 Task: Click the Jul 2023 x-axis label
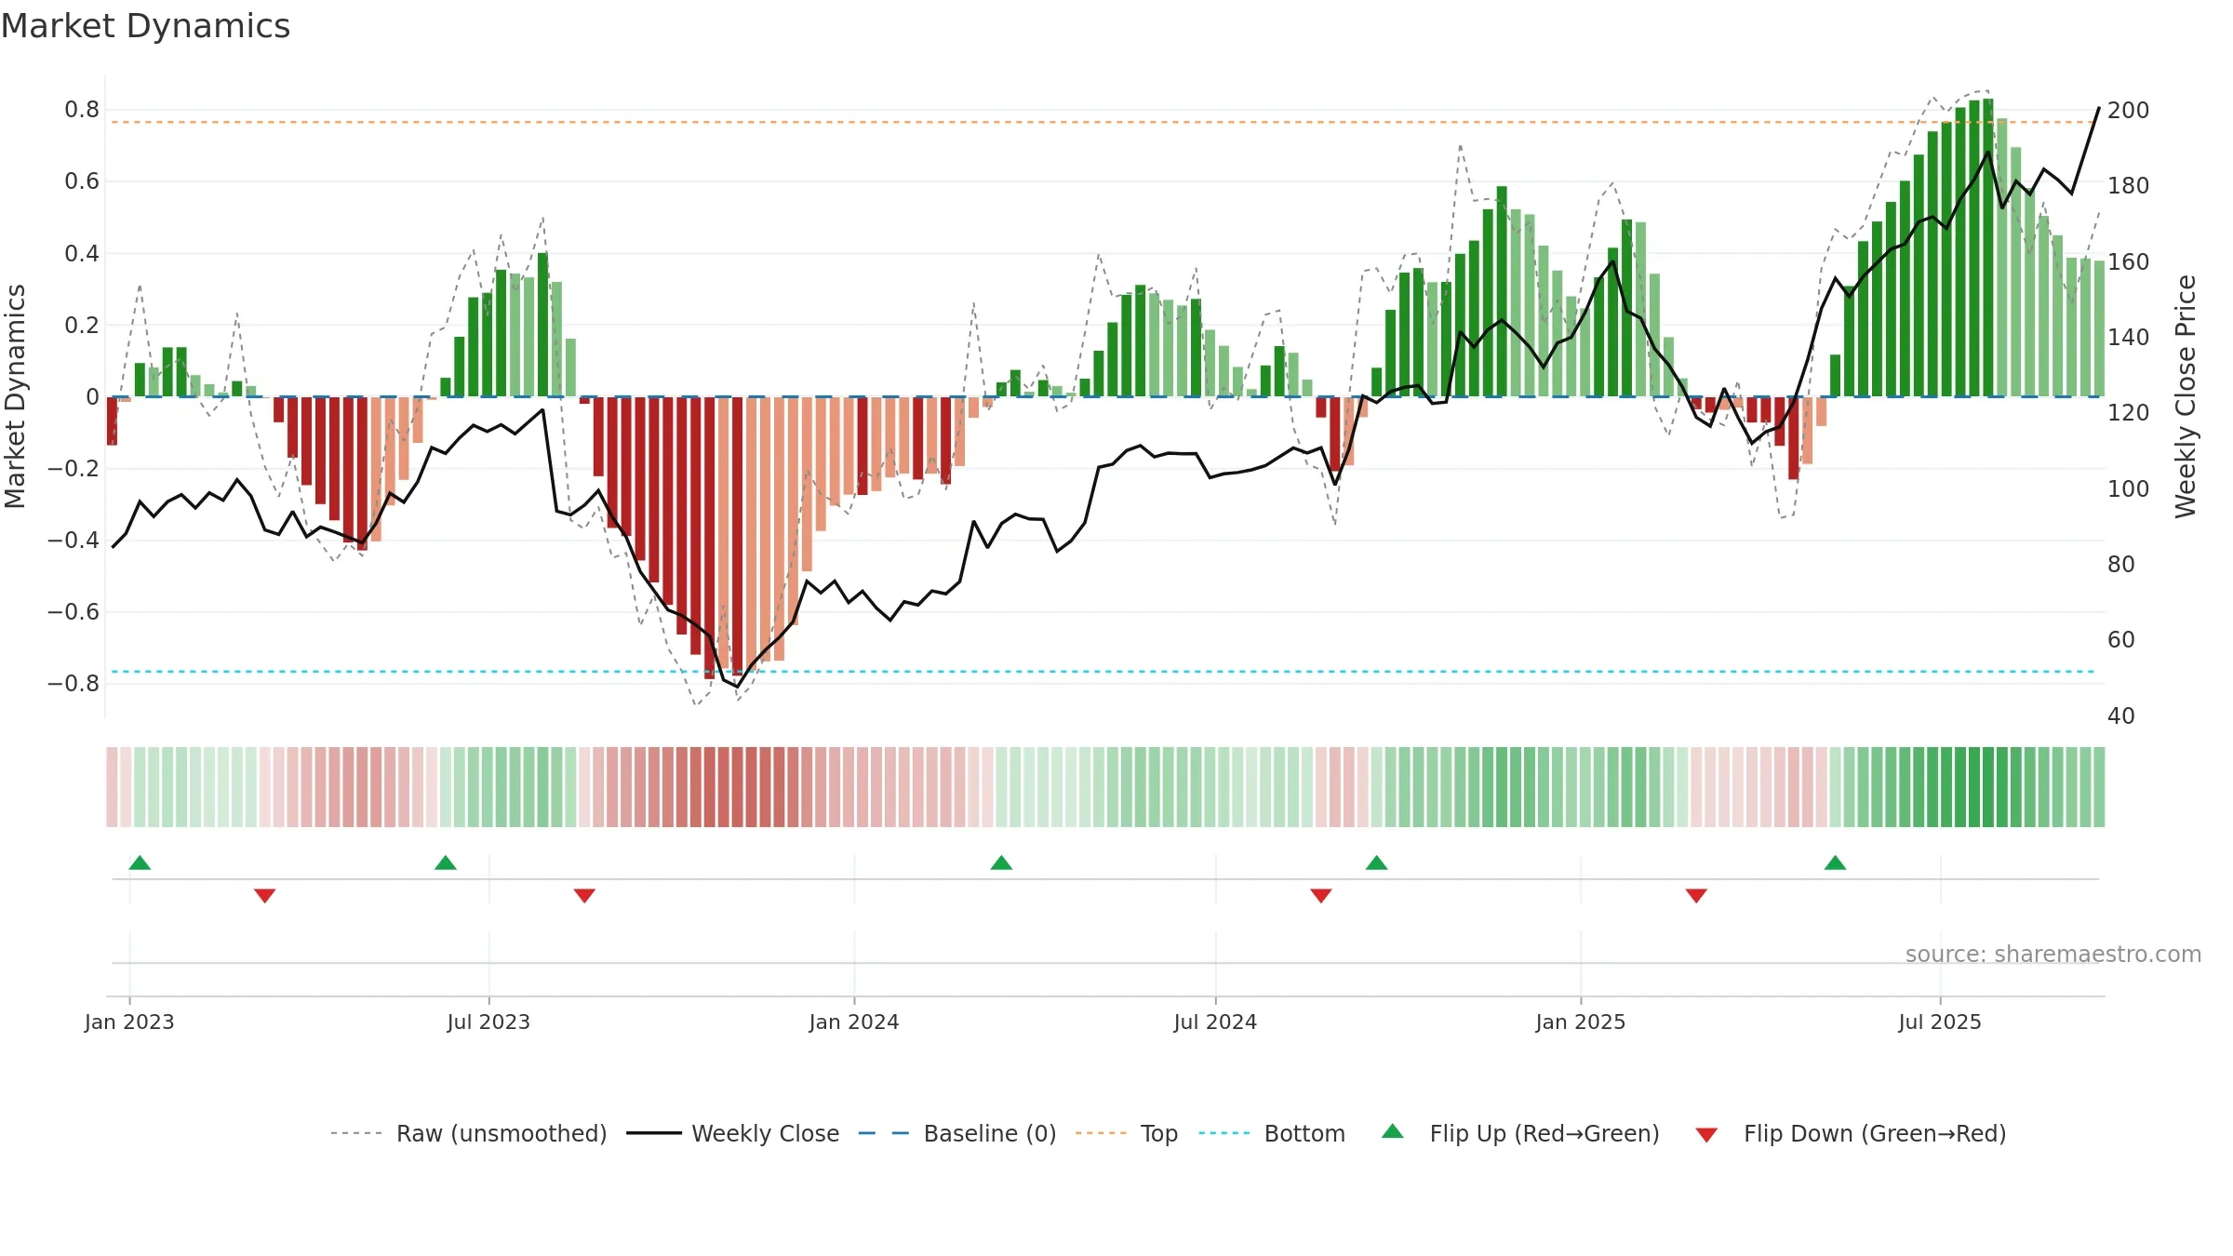488,1022
